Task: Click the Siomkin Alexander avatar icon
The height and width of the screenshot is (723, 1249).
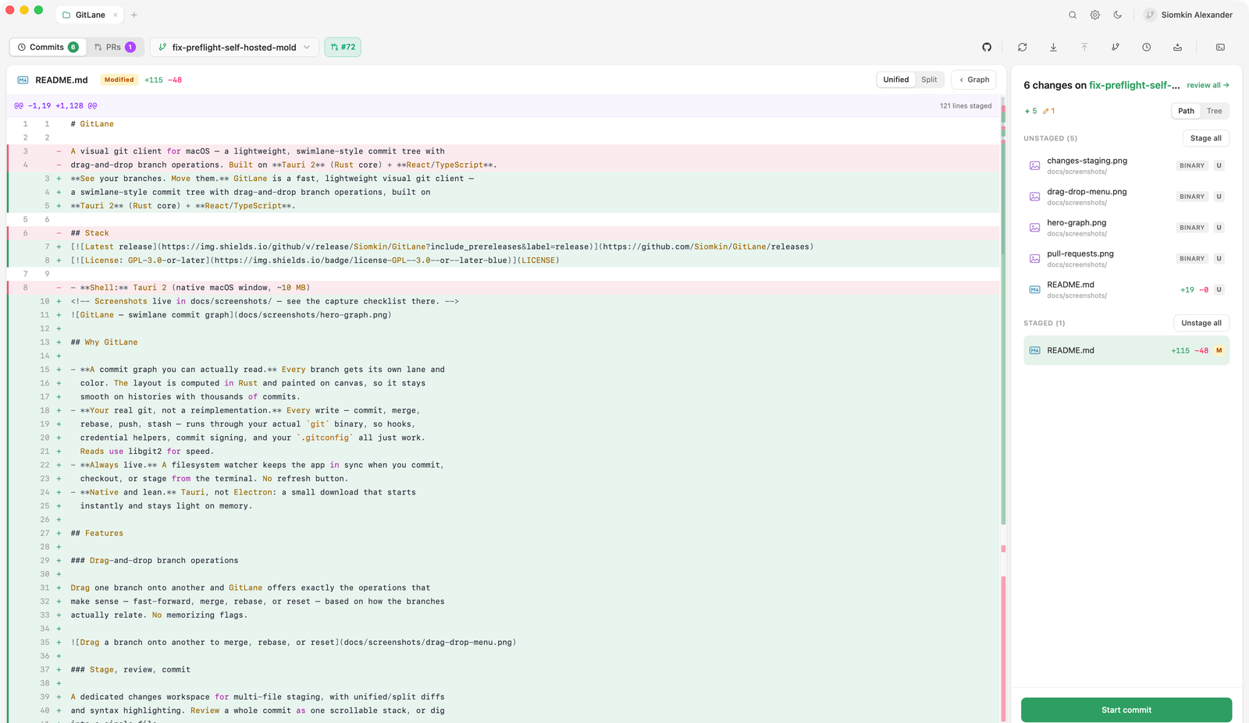Action: coord(1150,15)
